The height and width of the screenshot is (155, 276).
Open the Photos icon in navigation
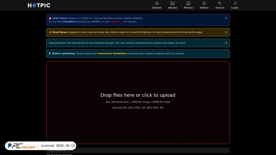click(188, 3)
